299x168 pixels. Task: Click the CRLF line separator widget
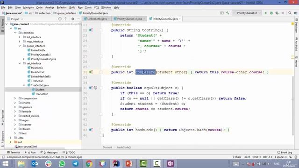tap(256, 157)
